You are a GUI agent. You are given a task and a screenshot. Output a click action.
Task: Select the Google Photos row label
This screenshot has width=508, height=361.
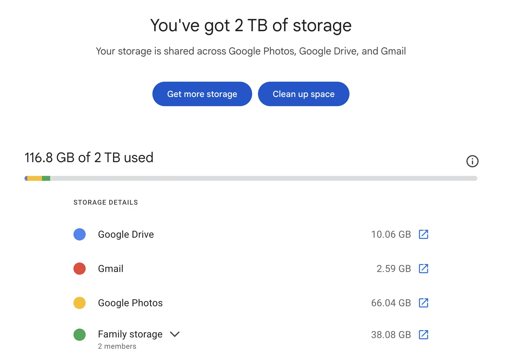click(x=130, y=303)
